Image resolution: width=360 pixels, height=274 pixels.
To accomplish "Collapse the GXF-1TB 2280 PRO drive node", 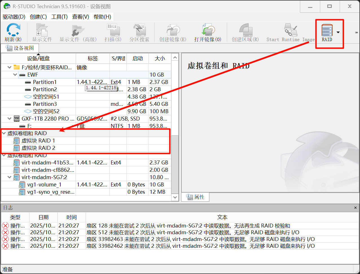I will pos(10,119).
